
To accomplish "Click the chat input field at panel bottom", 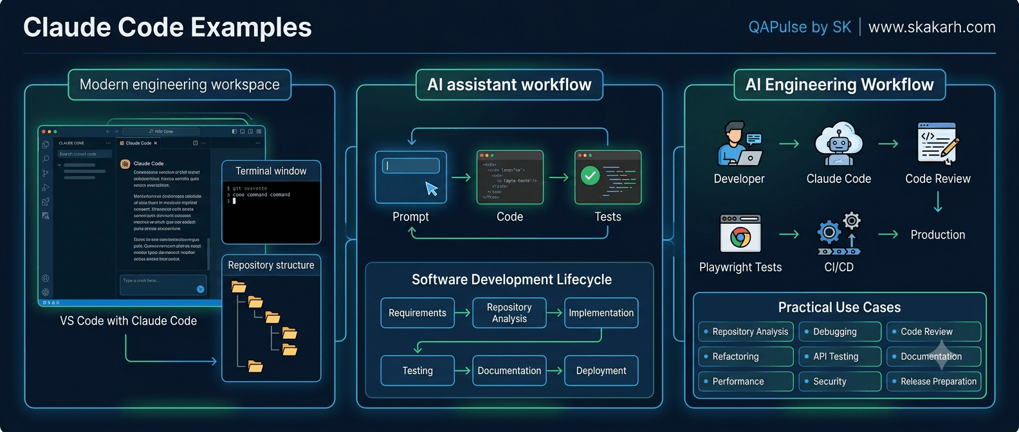I will pos(163,285).
